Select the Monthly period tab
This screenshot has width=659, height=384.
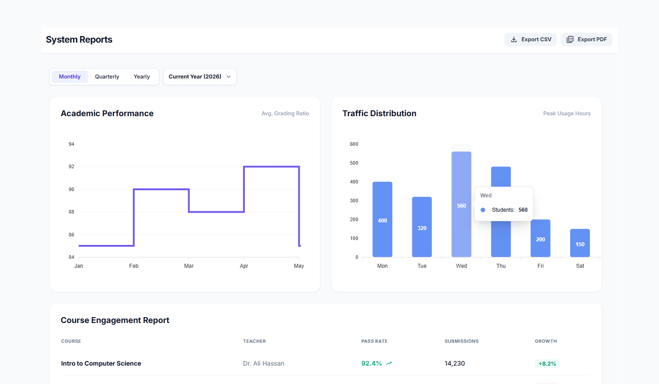(70, 77)
